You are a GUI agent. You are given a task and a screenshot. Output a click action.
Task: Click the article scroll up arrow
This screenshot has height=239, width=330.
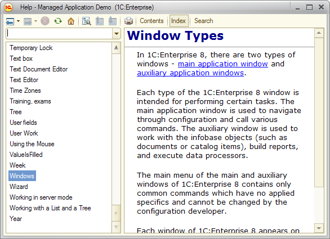[319, 33]
